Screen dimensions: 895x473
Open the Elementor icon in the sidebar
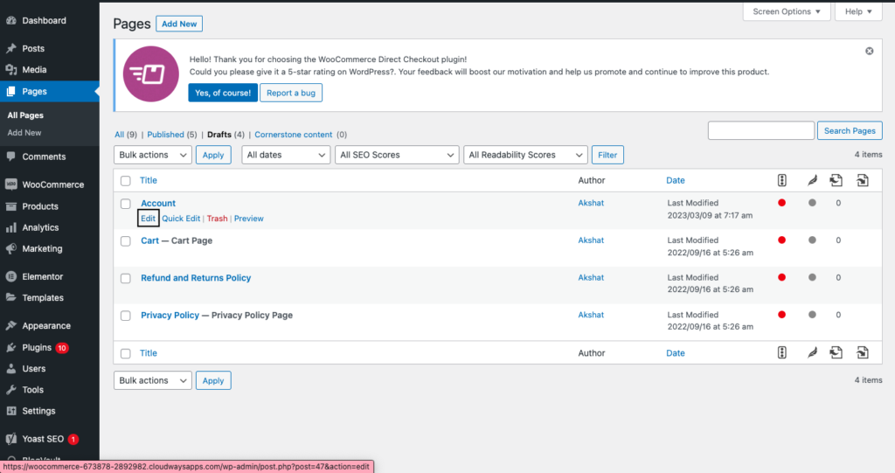coord(10,276)
